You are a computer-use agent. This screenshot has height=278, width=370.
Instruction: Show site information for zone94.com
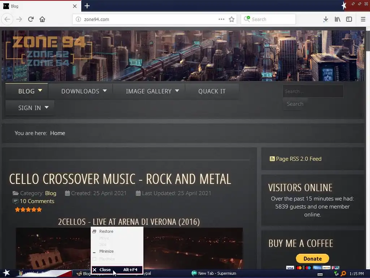point(78,20)
